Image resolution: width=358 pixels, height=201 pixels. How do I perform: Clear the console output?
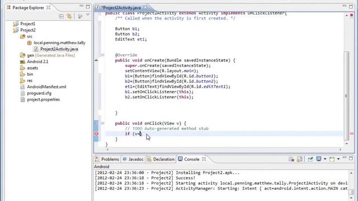[x=291, y=159]
